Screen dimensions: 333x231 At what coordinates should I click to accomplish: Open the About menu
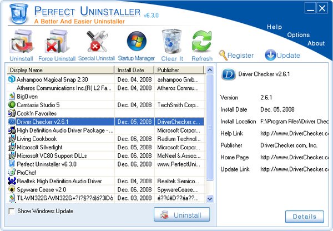point(316,43)
